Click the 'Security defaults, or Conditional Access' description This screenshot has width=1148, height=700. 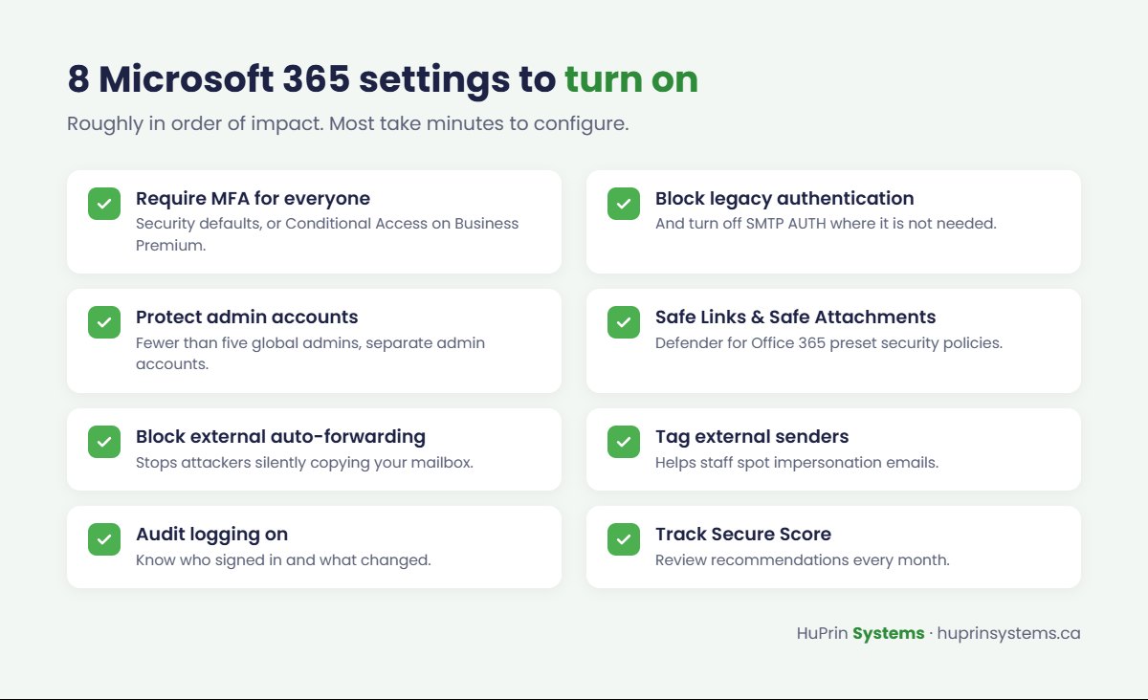[327, 234]
